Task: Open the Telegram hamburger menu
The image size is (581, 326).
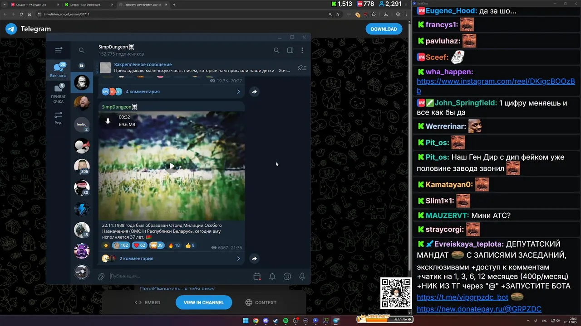Action: [58, 50]
